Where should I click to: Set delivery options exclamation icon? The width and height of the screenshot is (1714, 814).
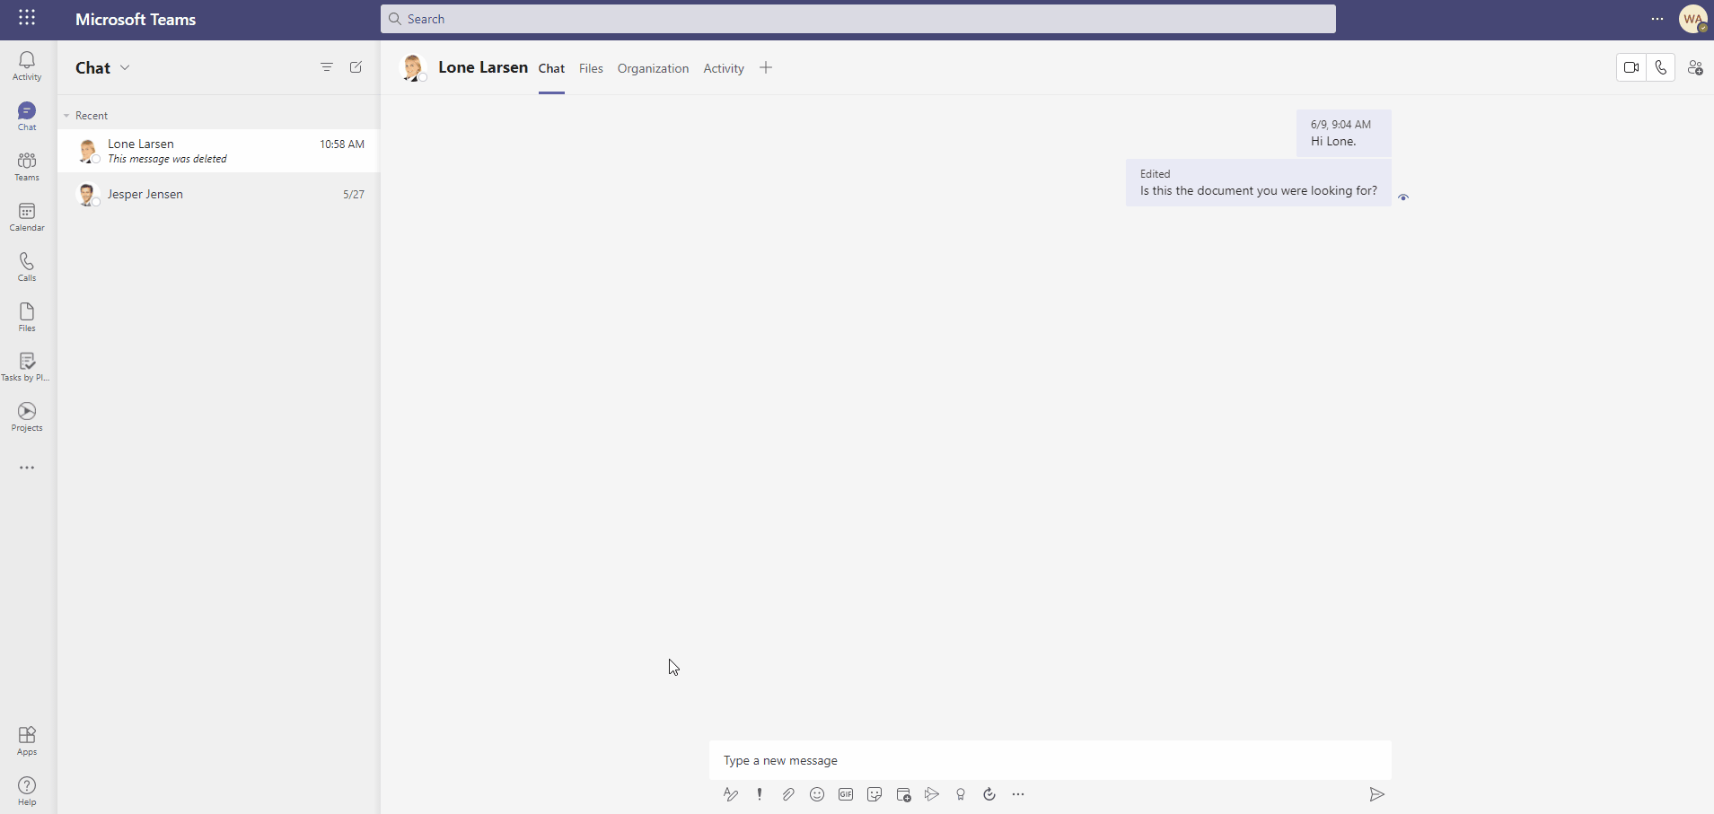760,794
